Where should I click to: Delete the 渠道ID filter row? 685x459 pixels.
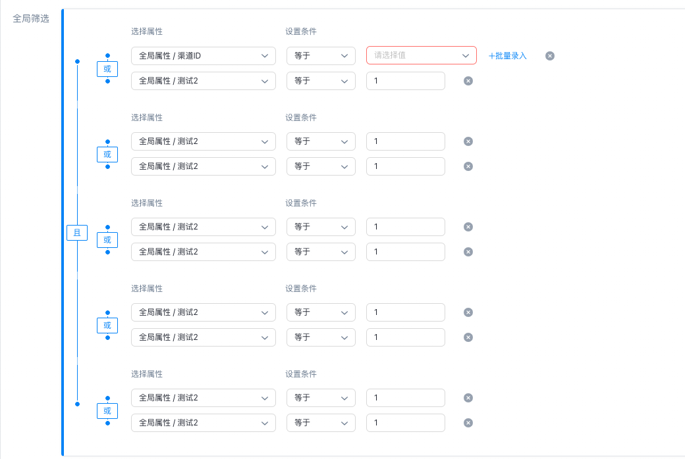pos(549,56)
